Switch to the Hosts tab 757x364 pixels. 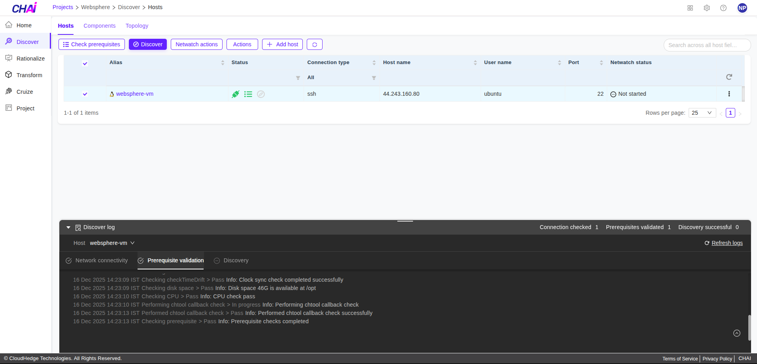(x=66, y=26)
